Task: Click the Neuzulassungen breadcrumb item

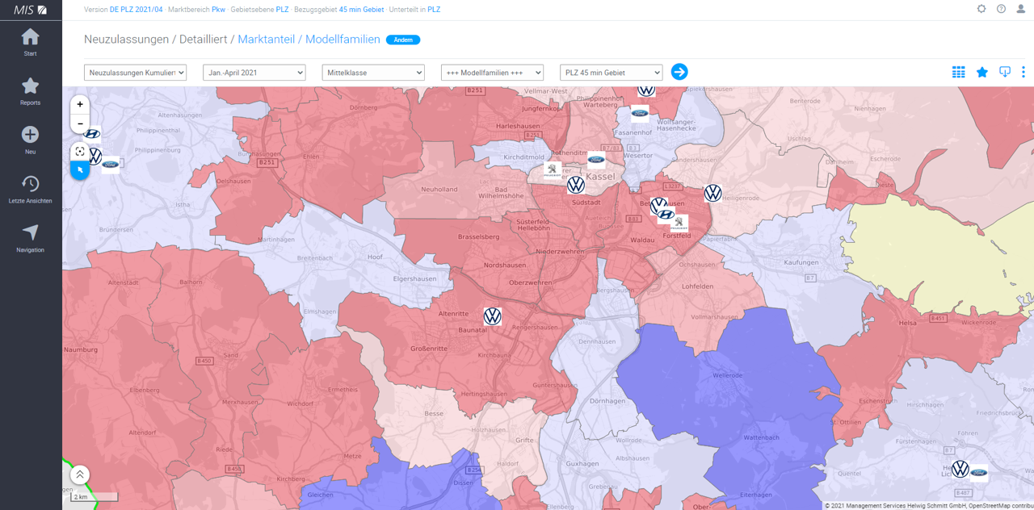Action: 126,40
